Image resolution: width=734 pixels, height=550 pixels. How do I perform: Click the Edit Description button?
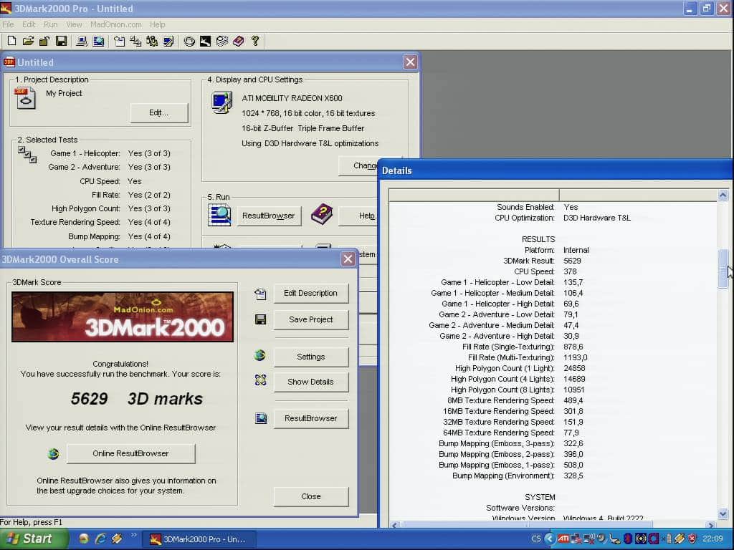click(311, 293)
